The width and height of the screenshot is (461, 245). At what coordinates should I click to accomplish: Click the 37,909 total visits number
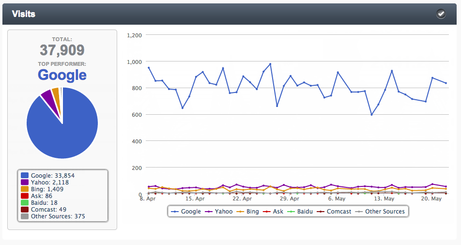point(62,50)
